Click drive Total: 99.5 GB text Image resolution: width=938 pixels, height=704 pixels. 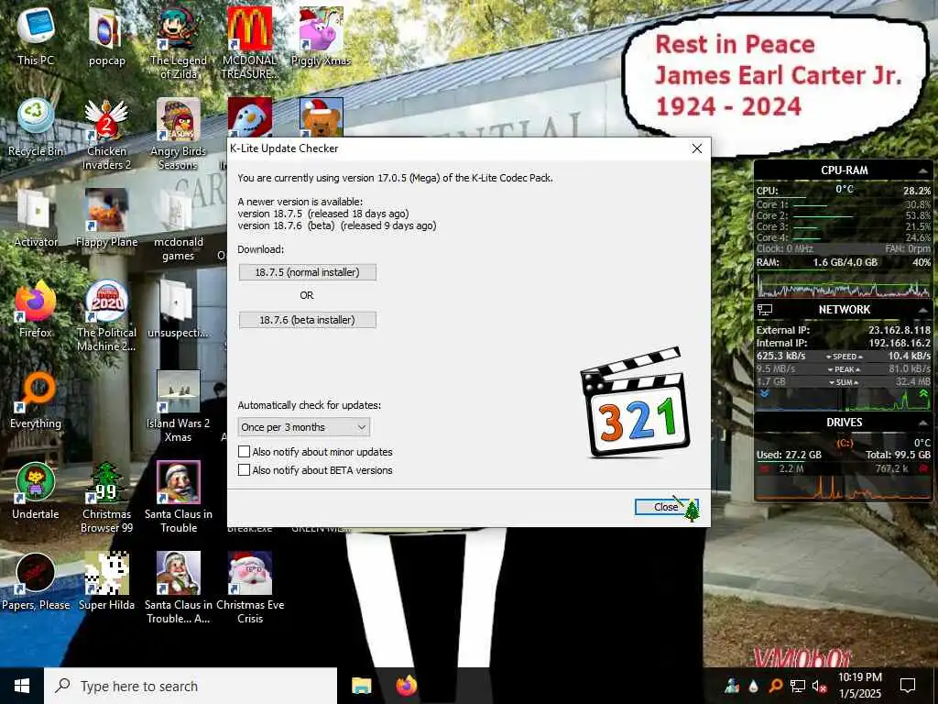click(898, 455)
